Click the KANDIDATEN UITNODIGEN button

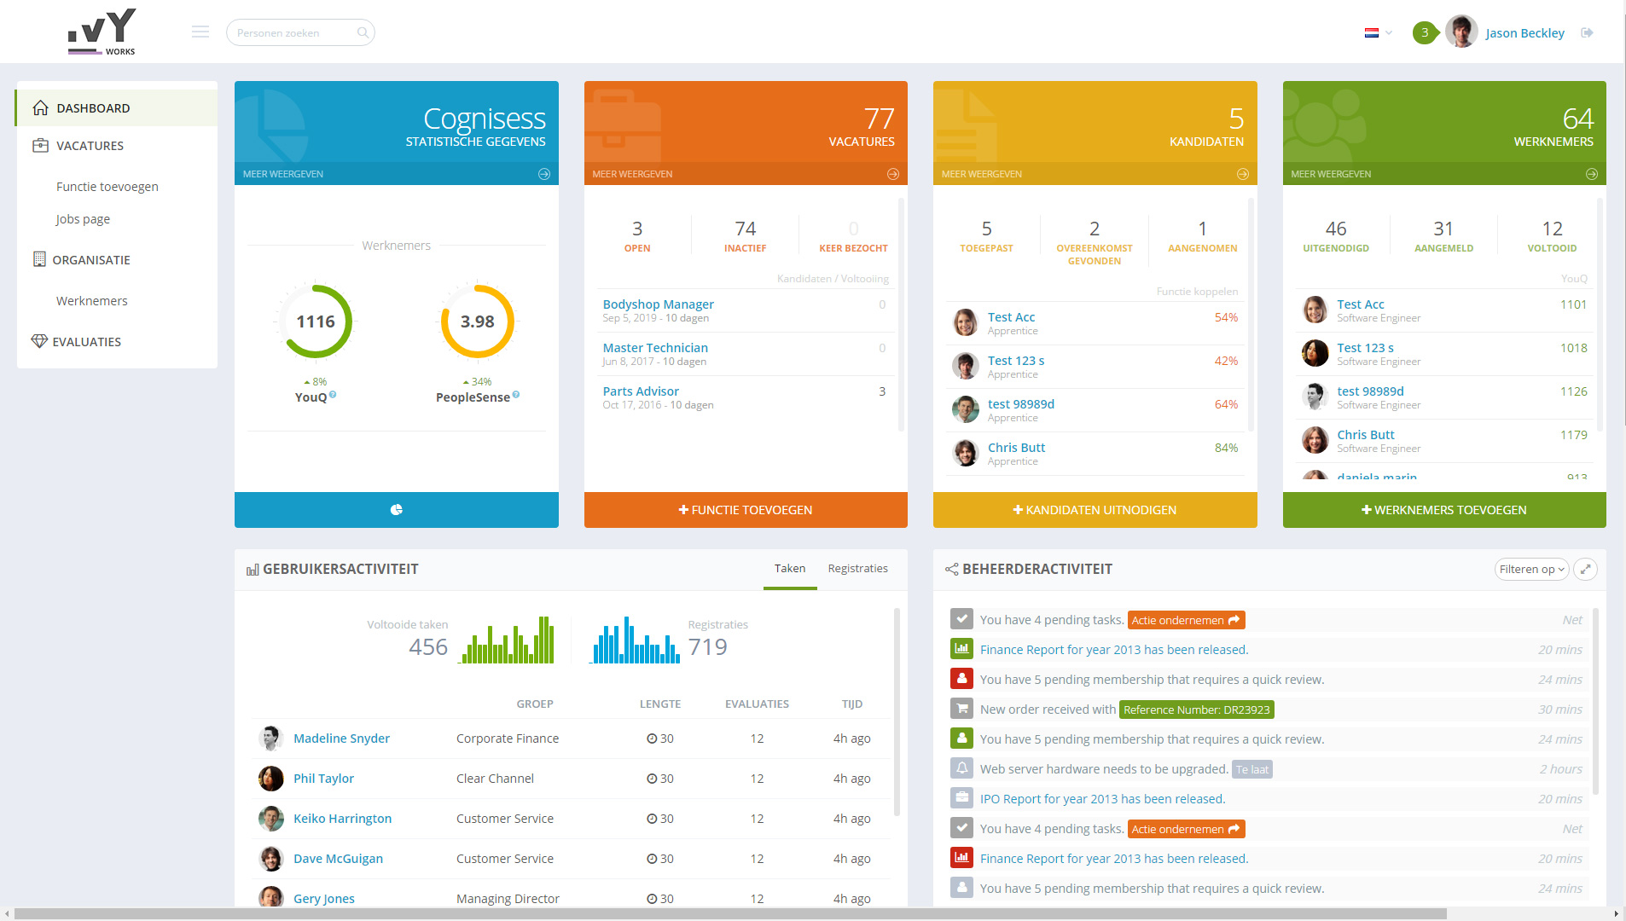point(1095,509)
